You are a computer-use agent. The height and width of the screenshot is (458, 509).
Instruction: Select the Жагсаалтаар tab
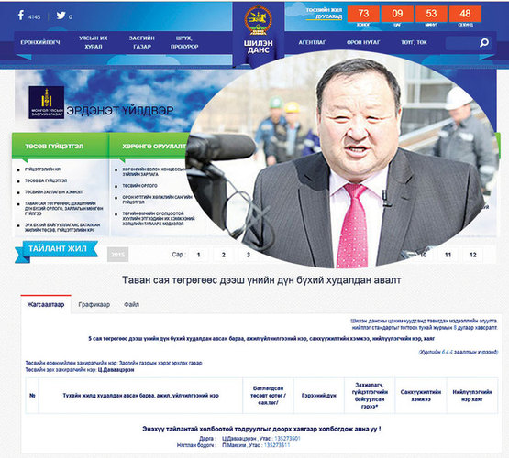coord(46,304)
